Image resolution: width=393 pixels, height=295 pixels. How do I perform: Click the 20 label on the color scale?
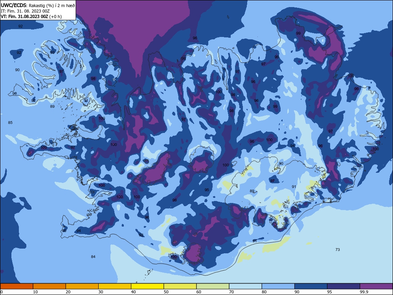point(68,292)
